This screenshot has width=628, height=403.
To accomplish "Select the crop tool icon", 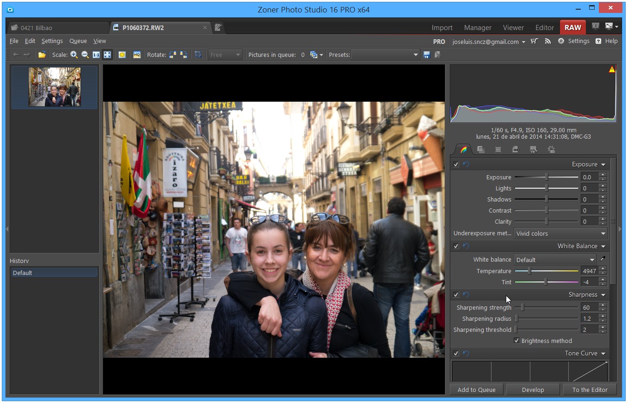I will (198, 55).
